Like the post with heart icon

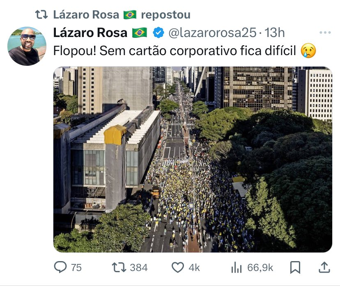(177, 267)
